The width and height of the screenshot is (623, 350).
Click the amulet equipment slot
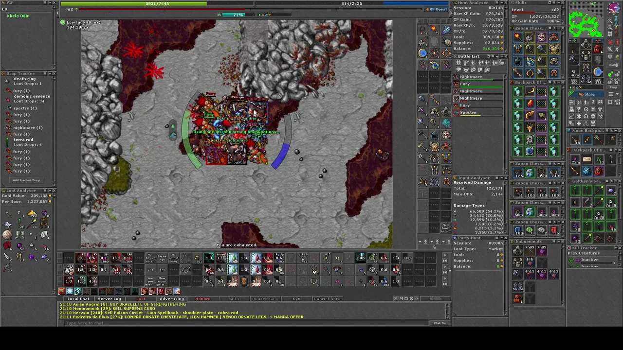(x=573, y=49)
